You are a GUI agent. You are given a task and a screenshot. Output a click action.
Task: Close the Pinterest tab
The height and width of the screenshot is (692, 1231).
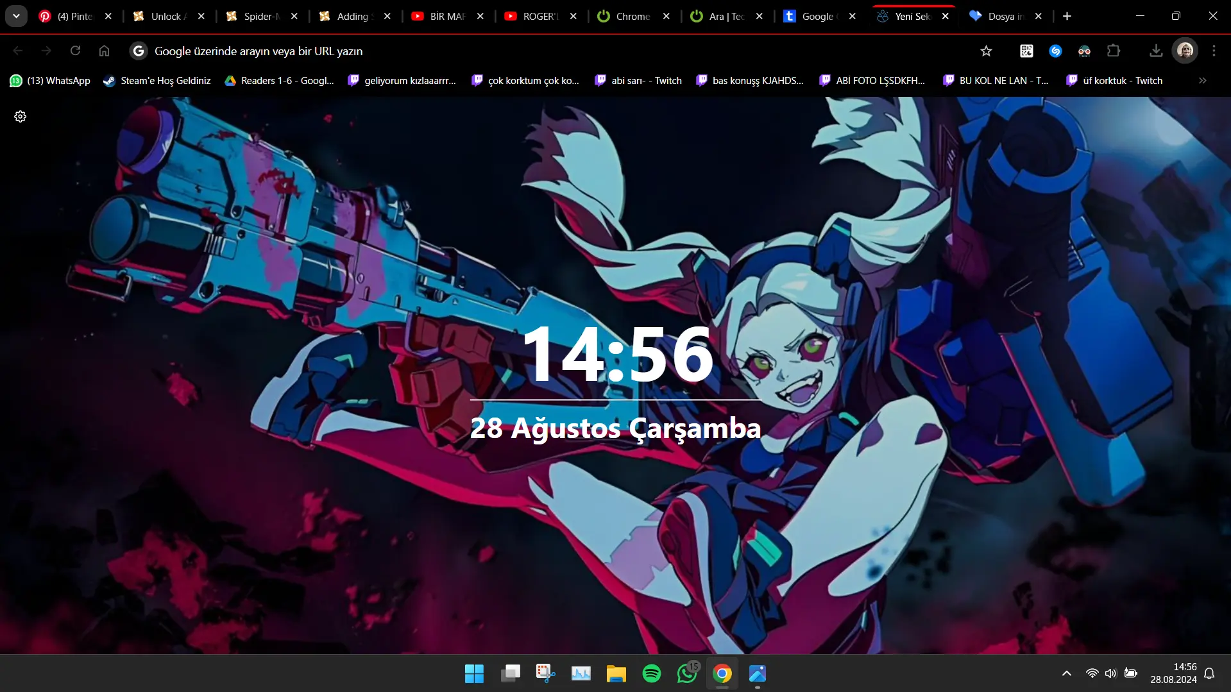tap(108, 16)
